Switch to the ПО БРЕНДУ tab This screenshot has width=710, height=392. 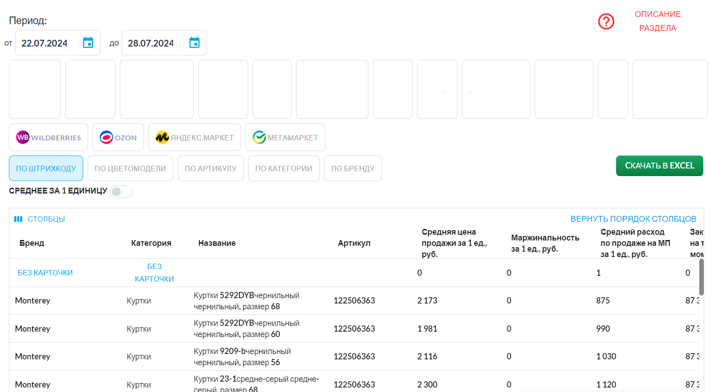[x=353, y=169]
